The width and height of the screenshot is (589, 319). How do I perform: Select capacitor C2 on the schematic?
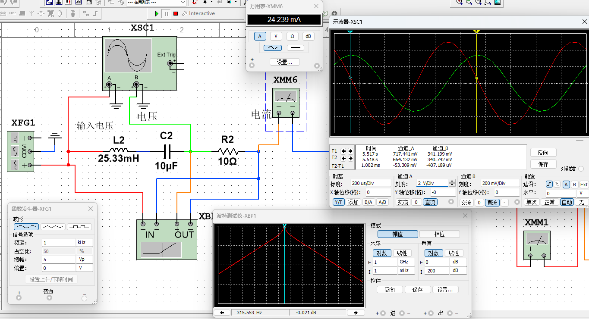[166, 151]
